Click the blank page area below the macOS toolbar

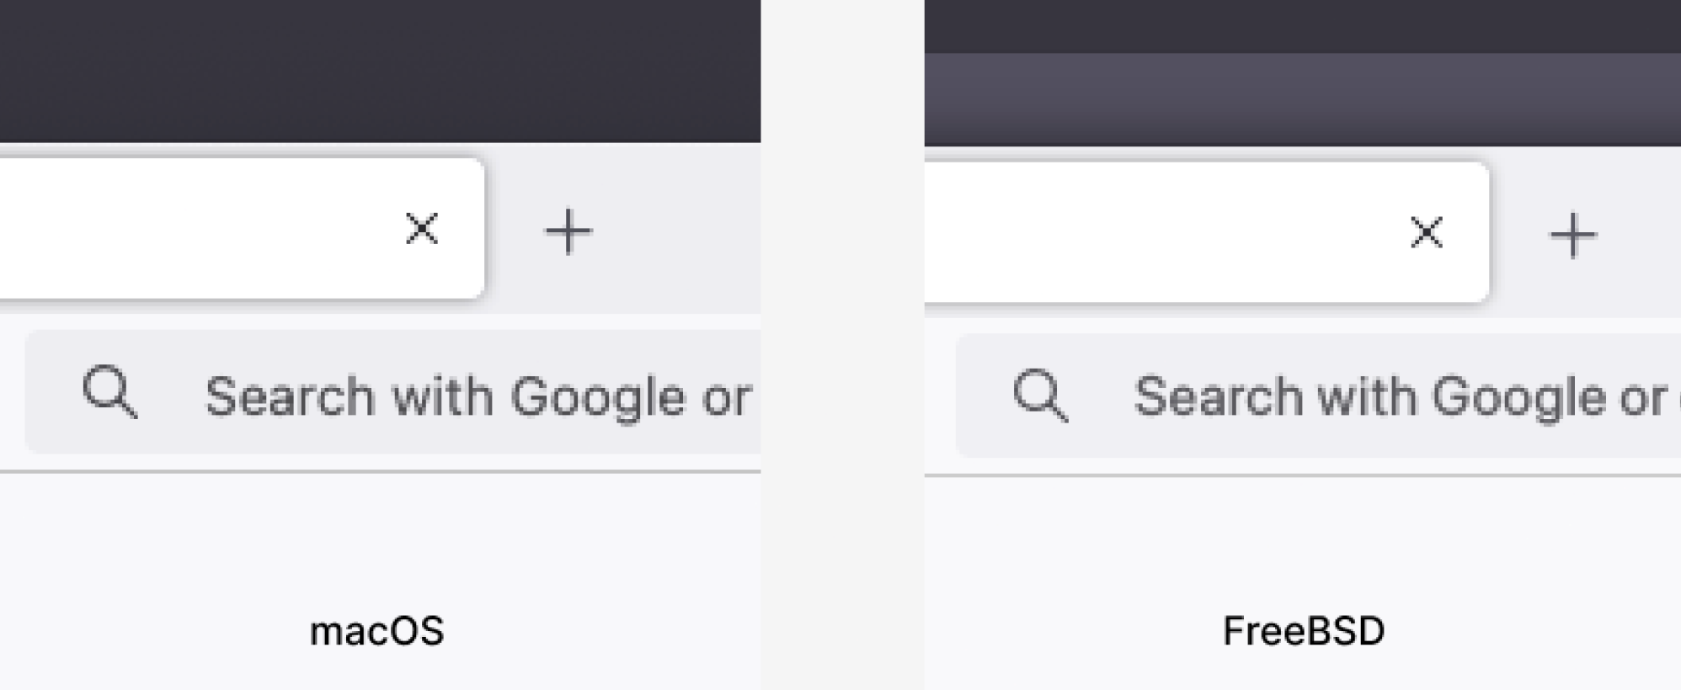(380, 539)
